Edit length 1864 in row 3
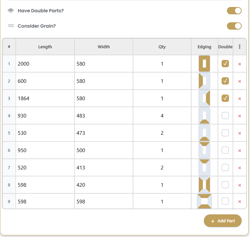This screenshot has height=237, width=250. point(45,98)
